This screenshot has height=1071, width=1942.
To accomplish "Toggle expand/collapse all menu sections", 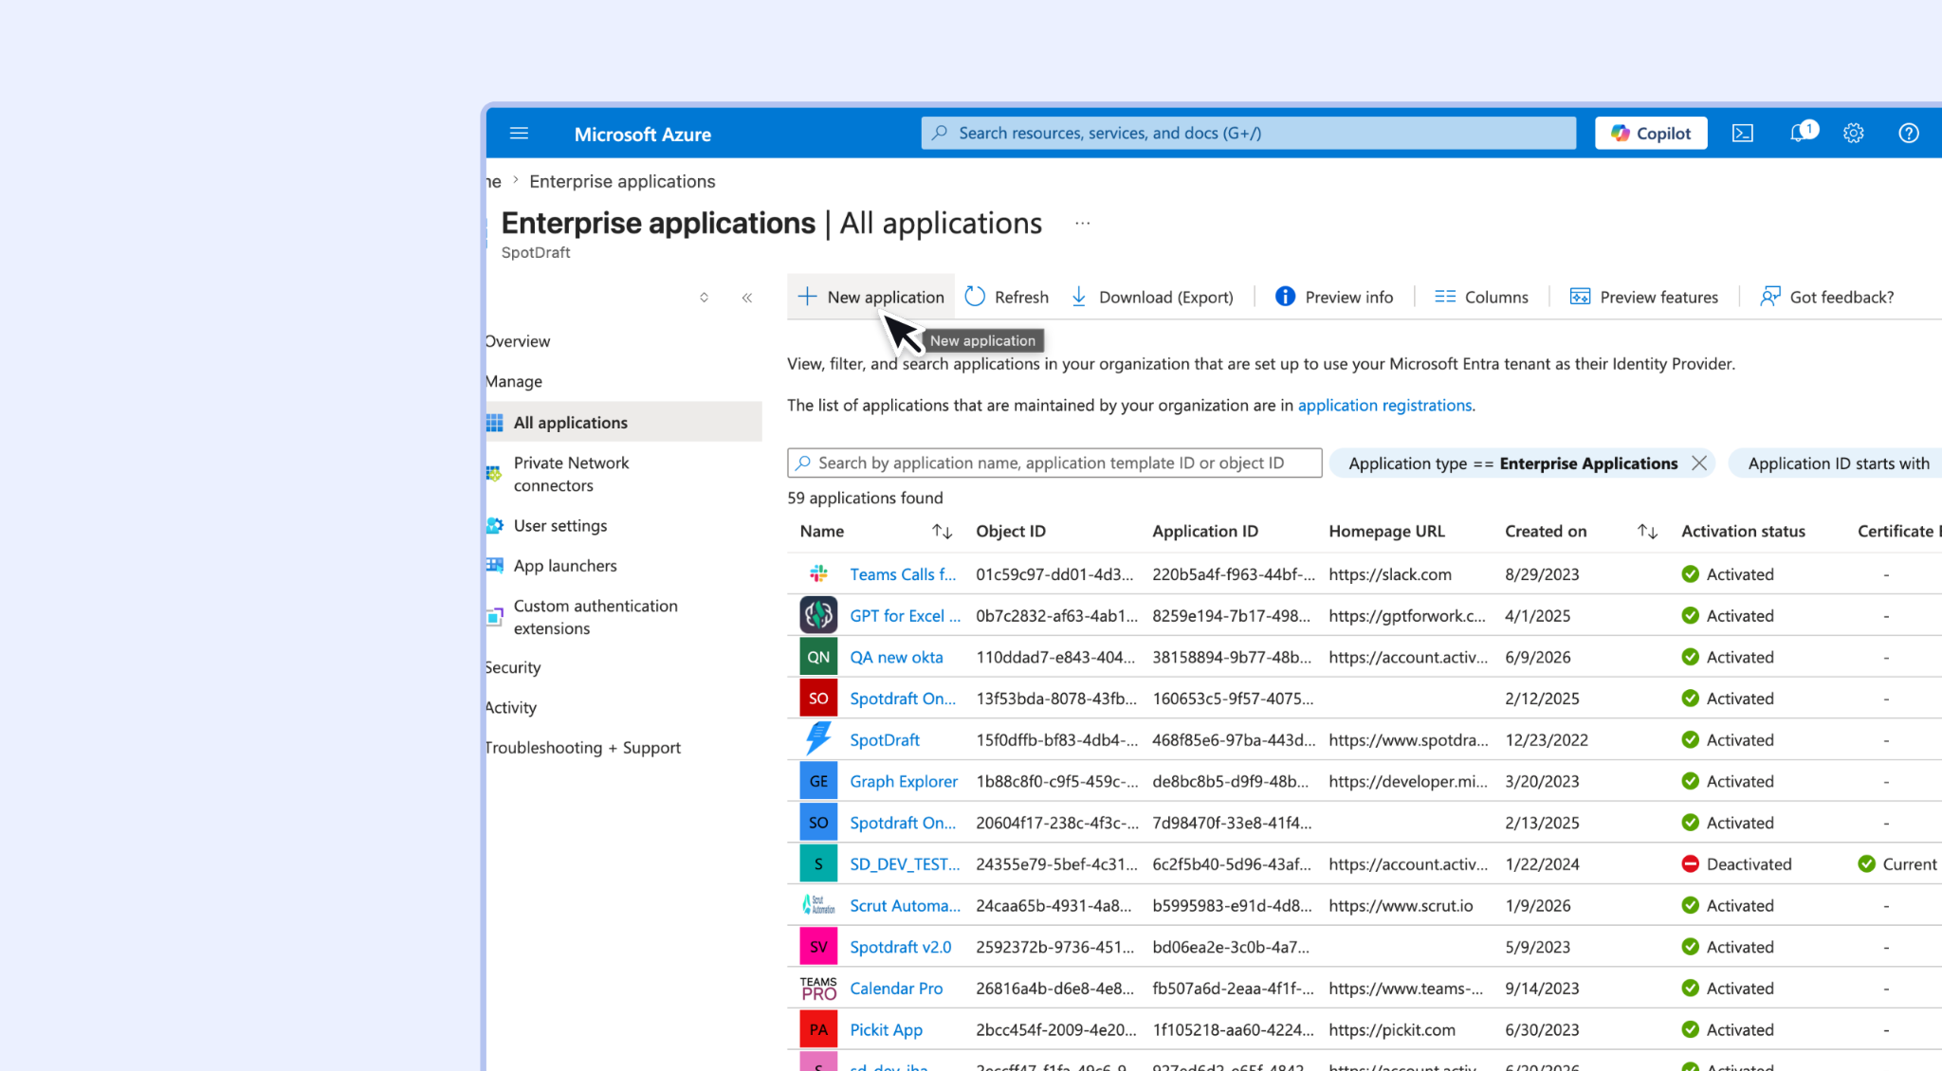I will point(704,298).
